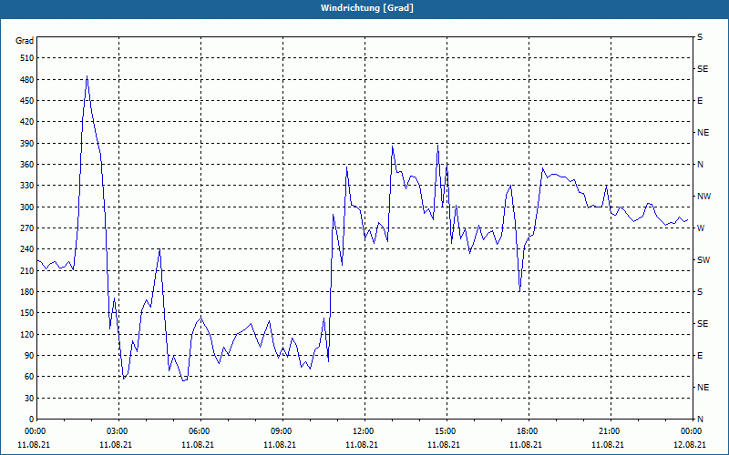Click the "Windrichtung [Grad]" chart title
Image resolution: width=729 pixels, height=455 pixels.
click(x=367, y=8)
